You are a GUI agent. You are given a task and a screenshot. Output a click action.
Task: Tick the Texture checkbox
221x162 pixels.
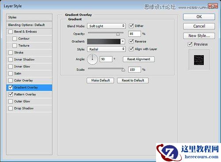pos(15,45)
